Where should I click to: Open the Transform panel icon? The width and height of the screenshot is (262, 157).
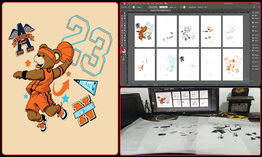point(253,13)
